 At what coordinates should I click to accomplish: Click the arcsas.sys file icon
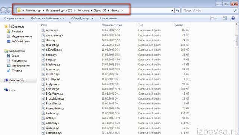pos(43,30)
